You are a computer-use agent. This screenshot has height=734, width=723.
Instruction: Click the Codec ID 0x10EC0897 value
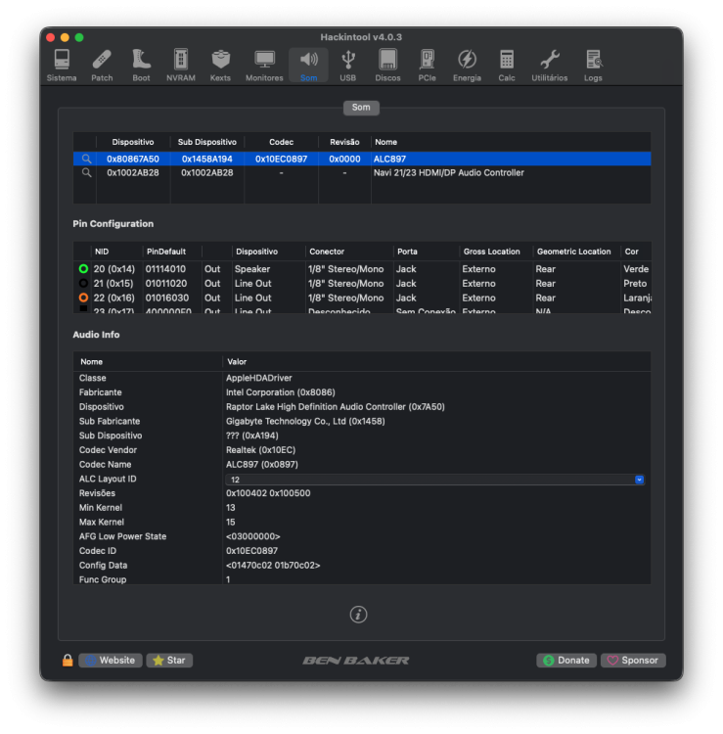[x=251, y=550]
